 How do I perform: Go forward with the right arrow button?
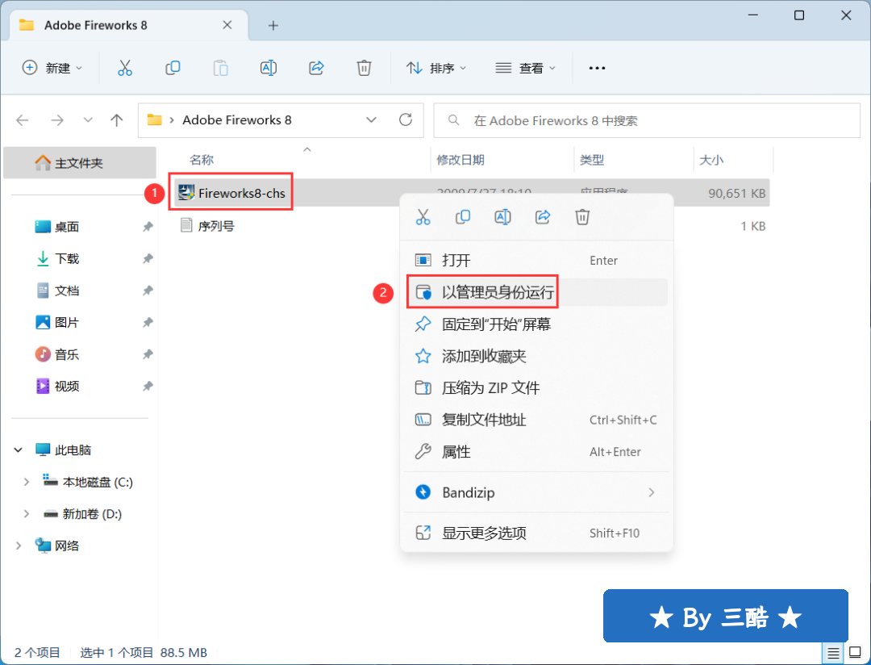[57, 120]
